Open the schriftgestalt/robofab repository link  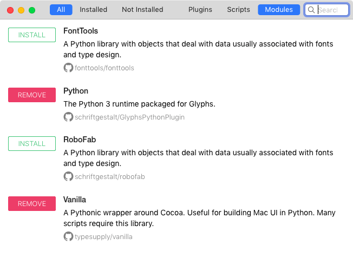[113, 176]
